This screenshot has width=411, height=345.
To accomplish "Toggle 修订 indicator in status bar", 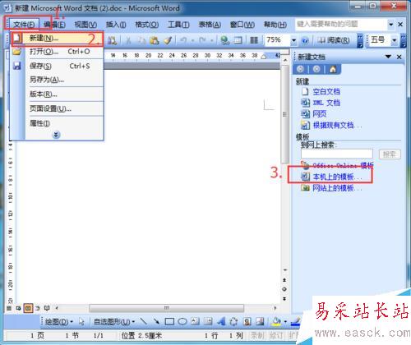I will [276, 335].
